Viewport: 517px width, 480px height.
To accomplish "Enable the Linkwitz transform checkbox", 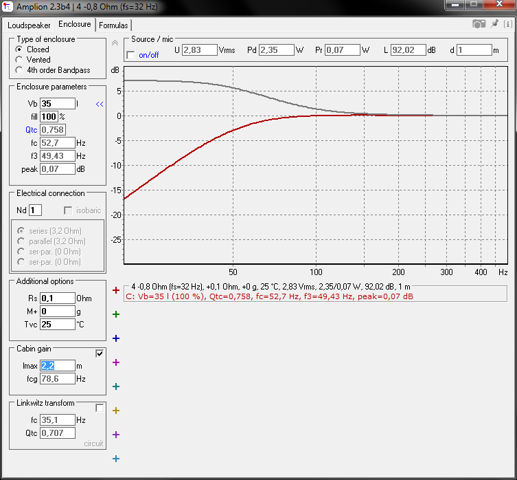I will tap(100, 408).
